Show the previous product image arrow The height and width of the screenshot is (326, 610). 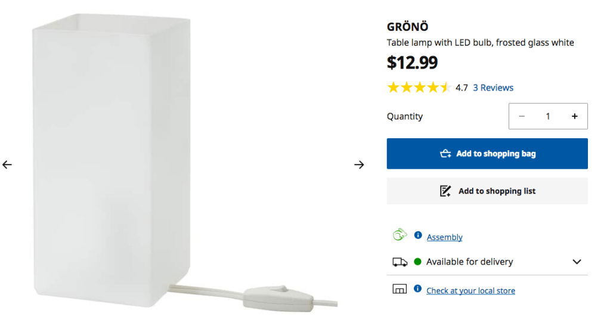[7, 164]
